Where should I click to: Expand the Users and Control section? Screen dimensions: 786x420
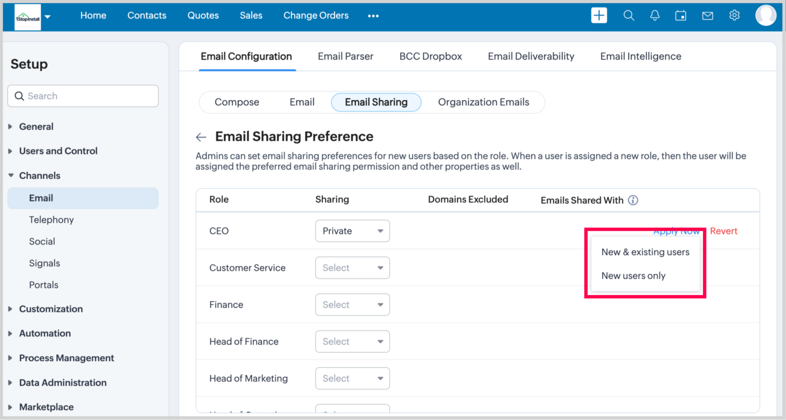pyautogui.click(x=58, y=151)
